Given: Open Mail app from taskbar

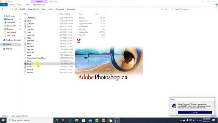Looking at the screenshot, I should [x=90, y=120].
